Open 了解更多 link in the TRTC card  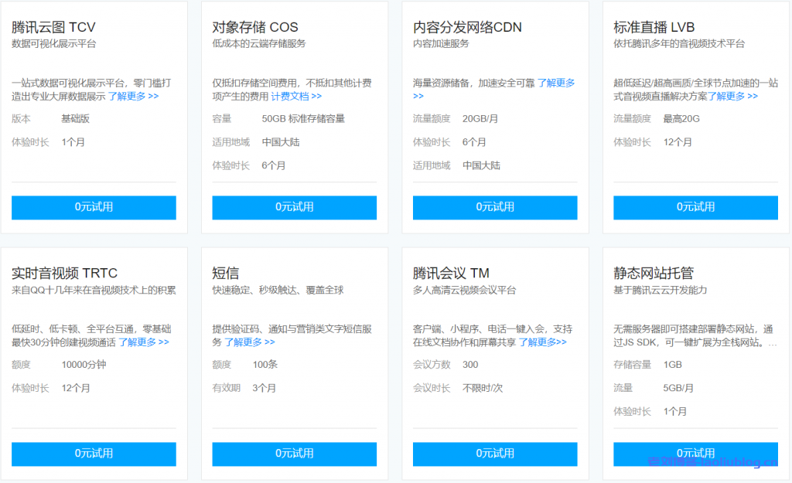(143, 342)
